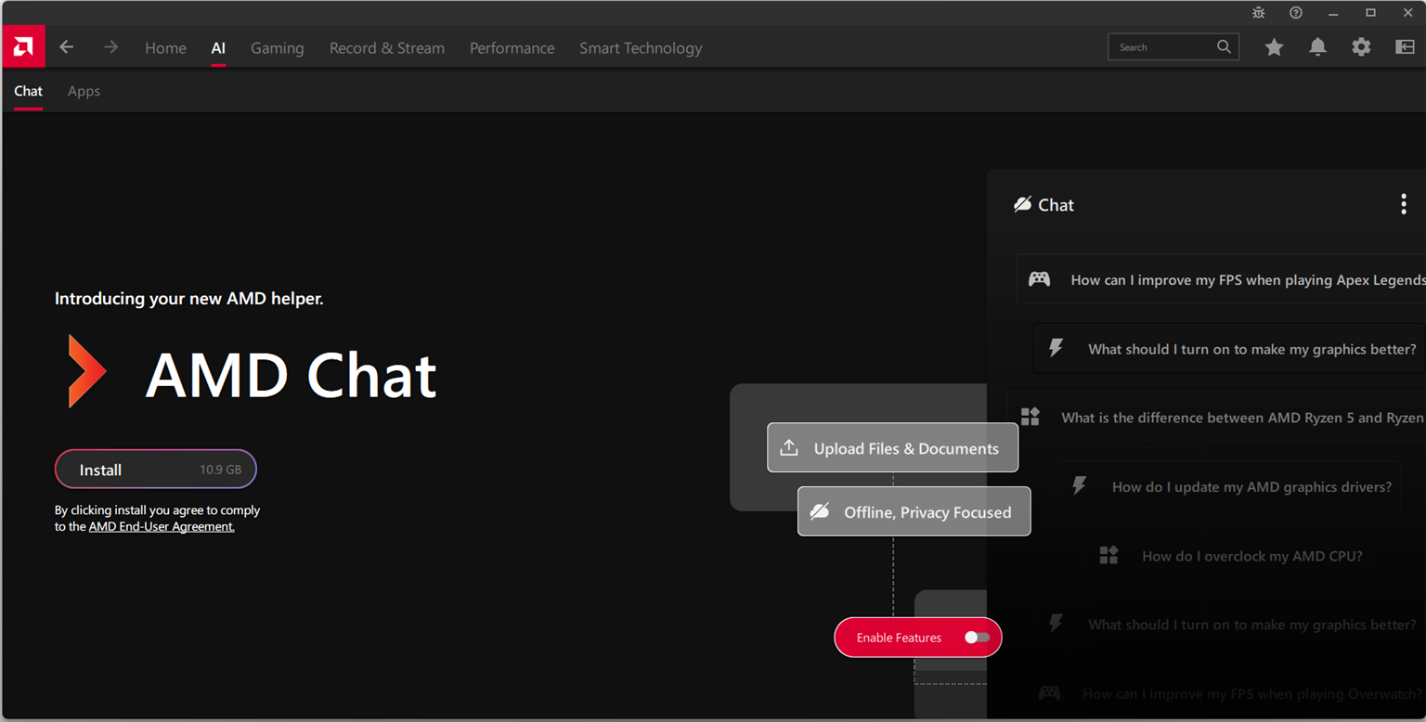Select the Apps sub-tab
Screen dimensions: 1426x722
click(84, 91)
